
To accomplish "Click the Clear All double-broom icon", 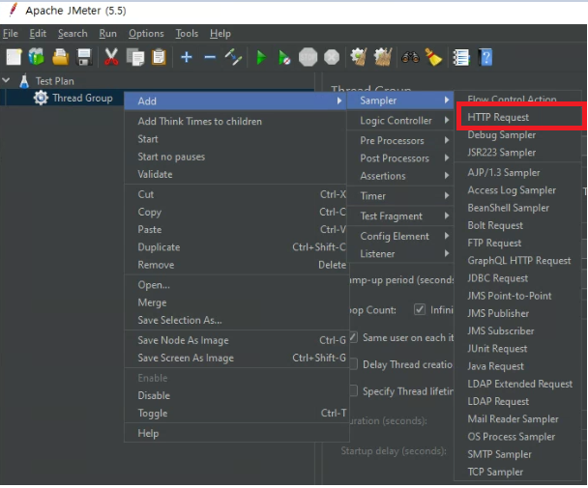I will pos(383,57).
